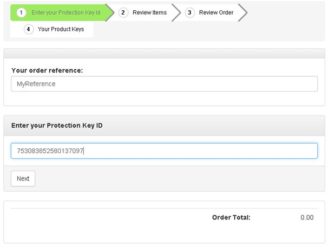328x247 pixels.
Task: Click the 'Your order reference:' label
Action: tap(47, 70)
